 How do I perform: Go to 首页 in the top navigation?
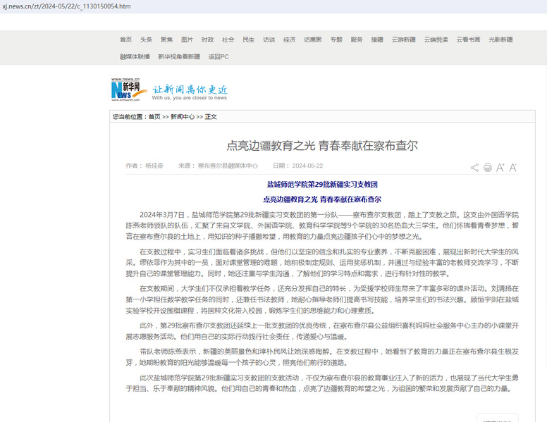(x=126, y=39)
